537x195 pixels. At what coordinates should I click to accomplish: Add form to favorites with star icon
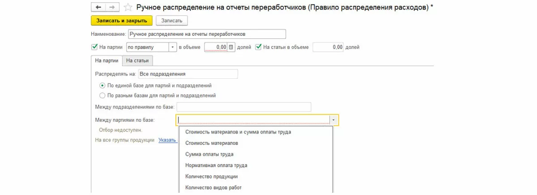(x=128, y=7)
